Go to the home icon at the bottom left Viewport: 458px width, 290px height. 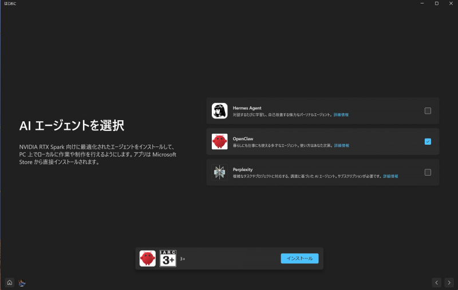(10, 283)
